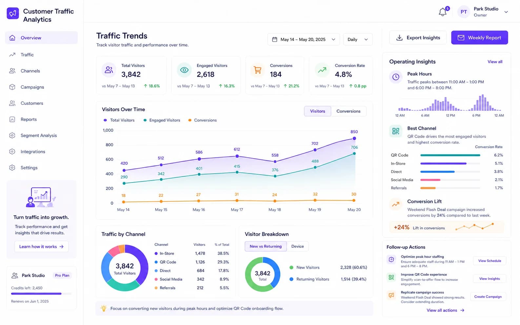The width and height of the screenshot is (520, 325).
Task: Select Overview in the sidebar
Action: [x=41, y=38]
